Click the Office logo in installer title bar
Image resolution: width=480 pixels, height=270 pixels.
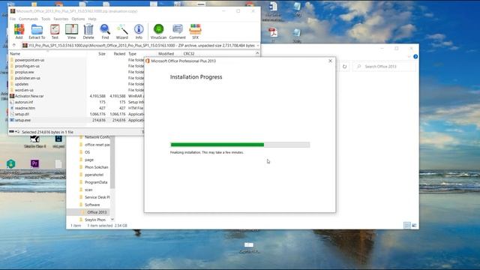[x=148, y=61]
